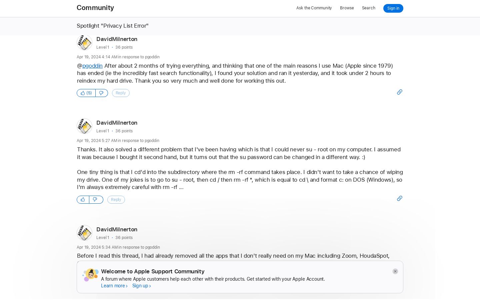The height and width of the screenshot is (300, 480).
Task: Follow the Learn more link in banner
Action: (x=114, y=286)
